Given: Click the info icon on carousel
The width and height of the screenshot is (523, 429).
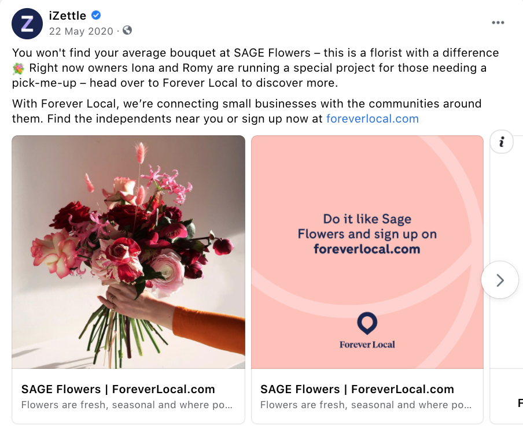Looking at the screenshot, I should (502, 142).
